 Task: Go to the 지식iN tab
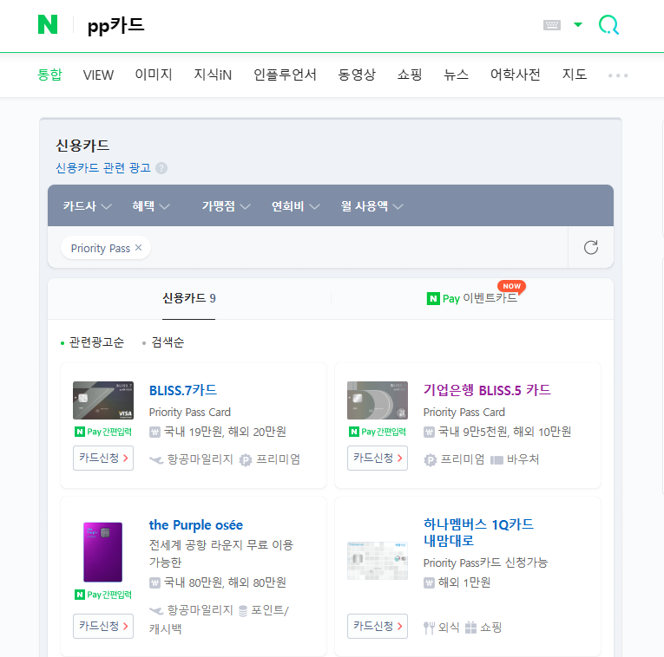[213, 75]
